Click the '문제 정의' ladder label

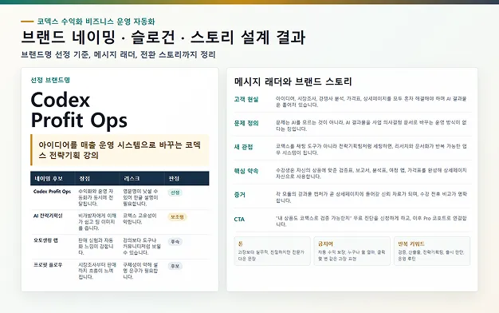(x=246, y=123)
